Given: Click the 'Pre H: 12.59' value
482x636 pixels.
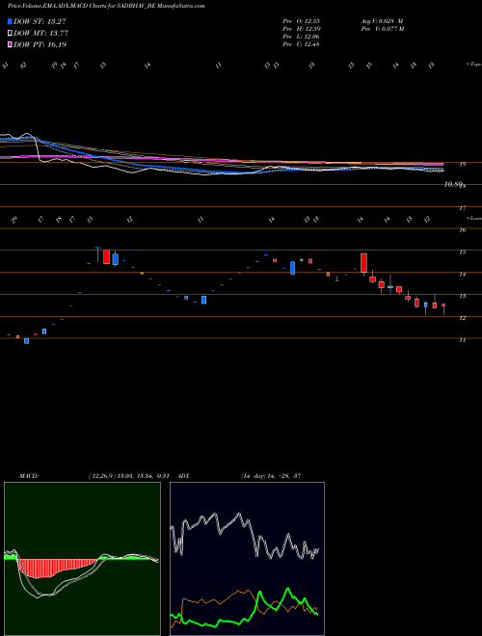Looking at the screenshot, I should 301,29.
